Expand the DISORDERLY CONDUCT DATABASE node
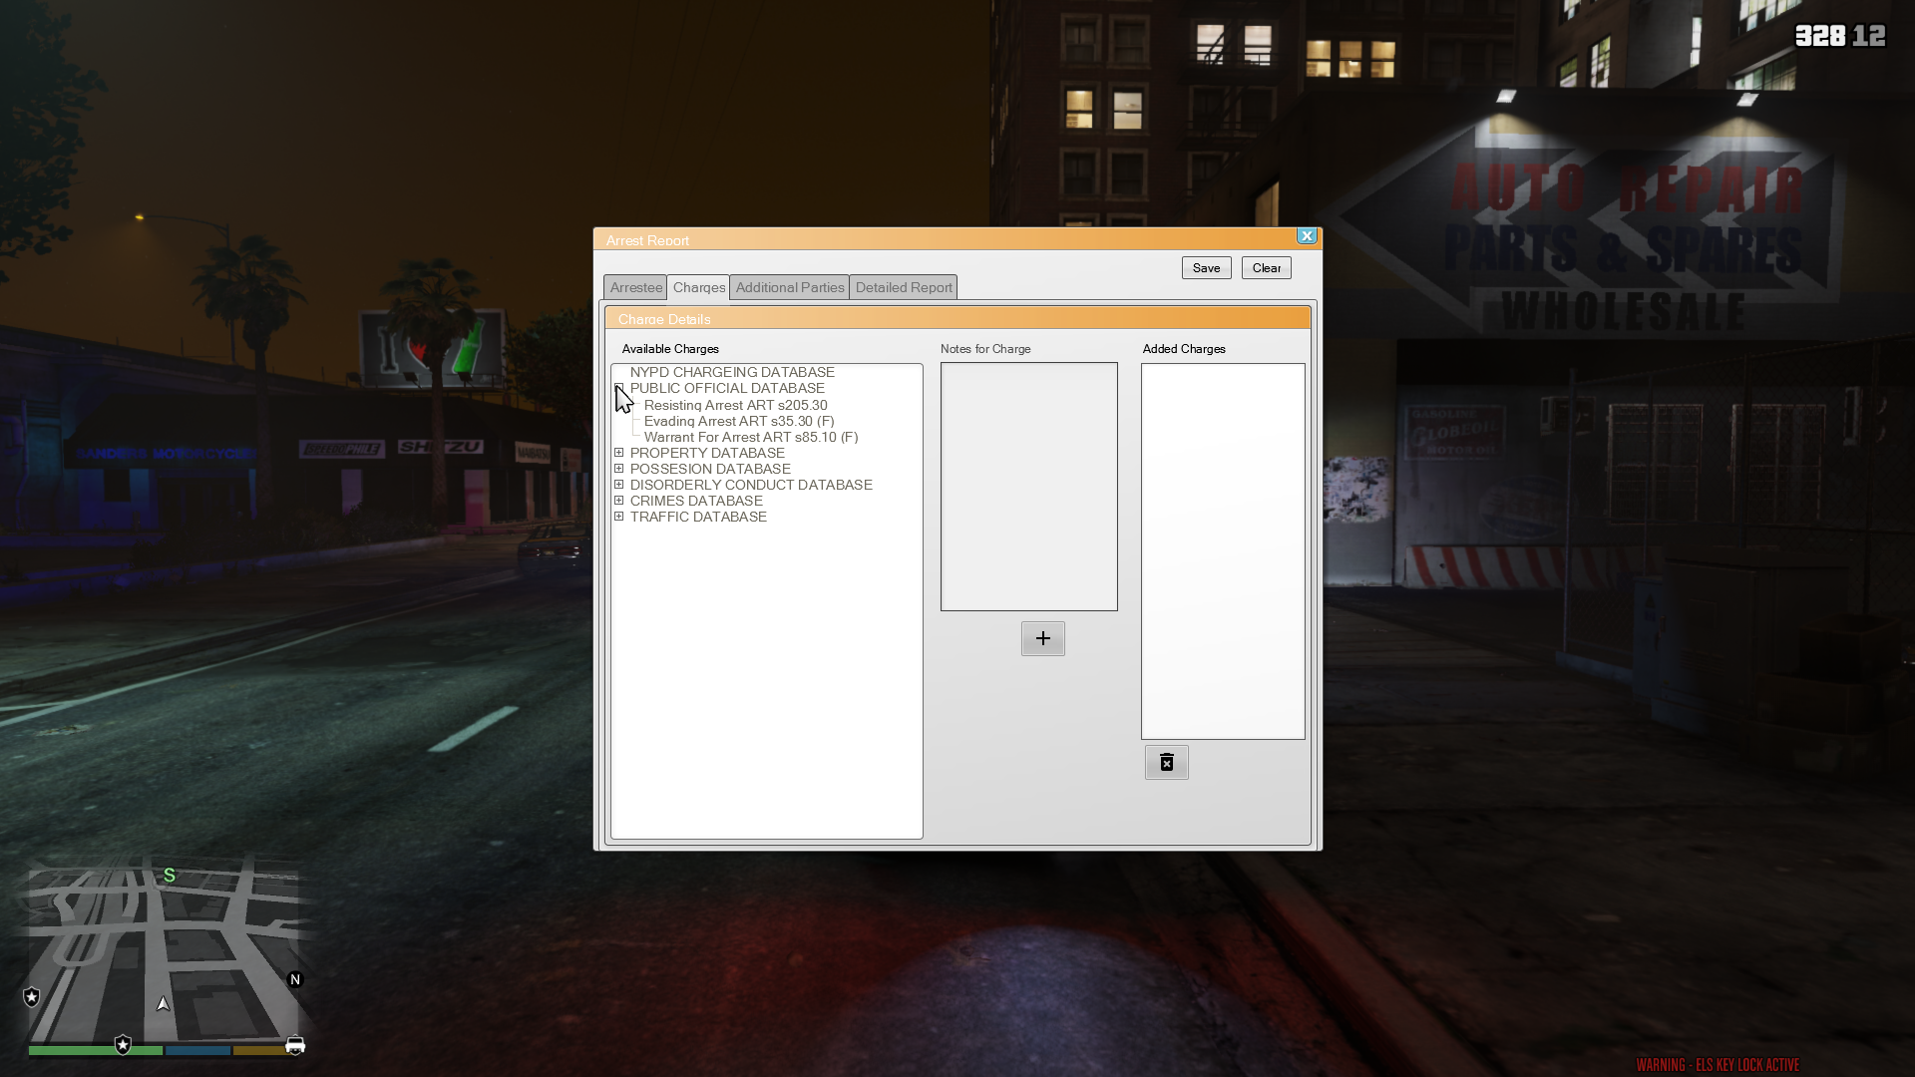The image size is (1915, 1077). tap(619, 485)
